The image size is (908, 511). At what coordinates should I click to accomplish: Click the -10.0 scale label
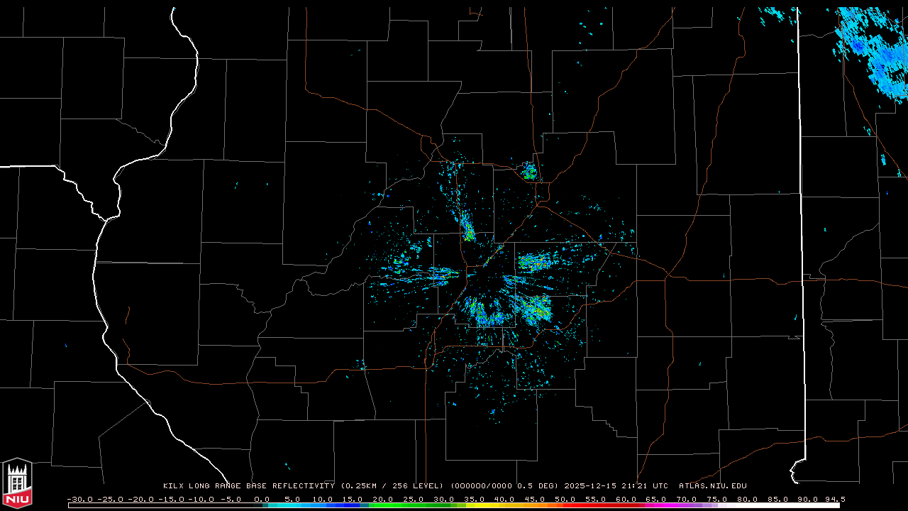tap(201, 499)
